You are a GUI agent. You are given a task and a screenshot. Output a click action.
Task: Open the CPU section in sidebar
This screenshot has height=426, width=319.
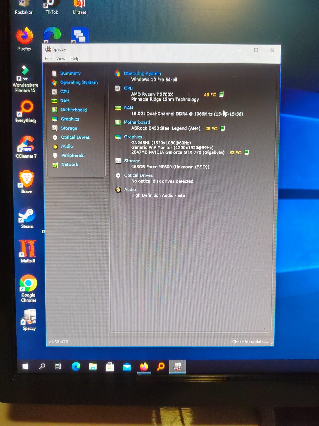pos(65,91)
